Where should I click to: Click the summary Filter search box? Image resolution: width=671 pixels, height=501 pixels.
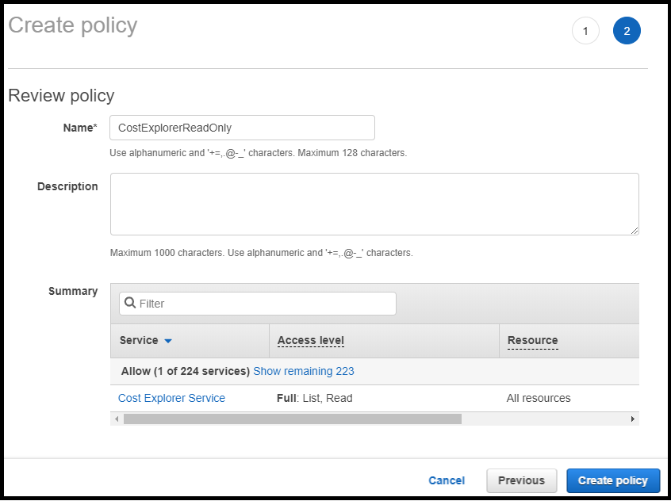click(x=266, y=304)
